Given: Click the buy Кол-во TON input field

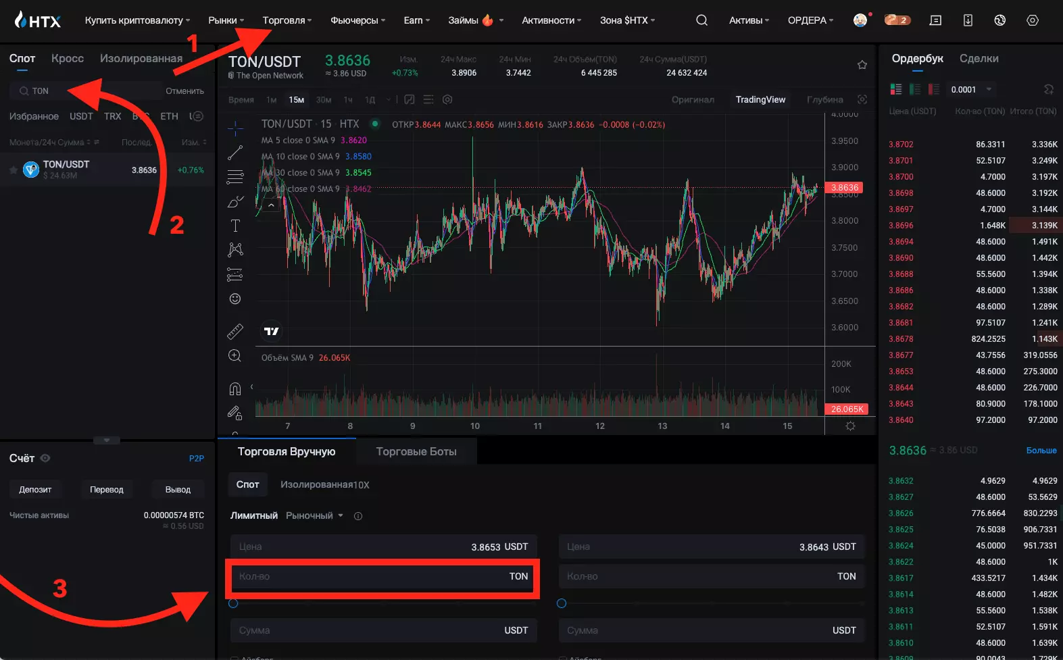Looking at the screenshot, I should click(383, 576).
